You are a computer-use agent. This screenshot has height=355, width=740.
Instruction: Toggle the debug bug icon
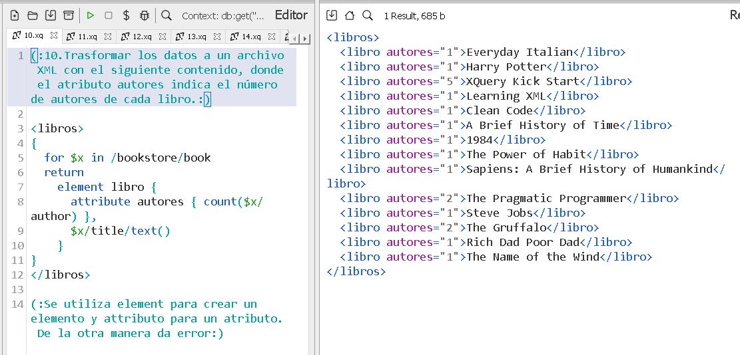click(x=145, y=15)
